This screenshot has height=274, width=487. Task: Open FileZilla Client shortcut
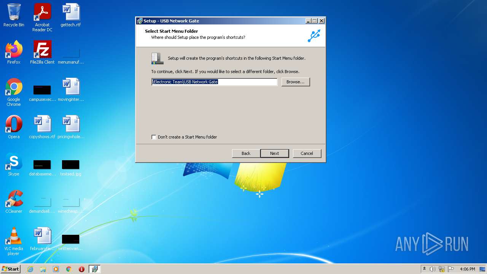[x=42, y=53]
